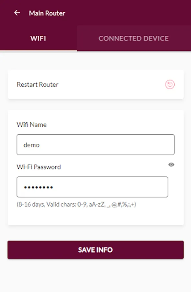Tap the Main Router header title
Screen dimensions: 191x292
(x=47, y=13)
